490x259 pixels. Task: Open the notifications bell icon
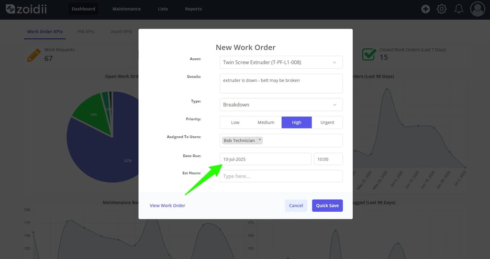459,9
